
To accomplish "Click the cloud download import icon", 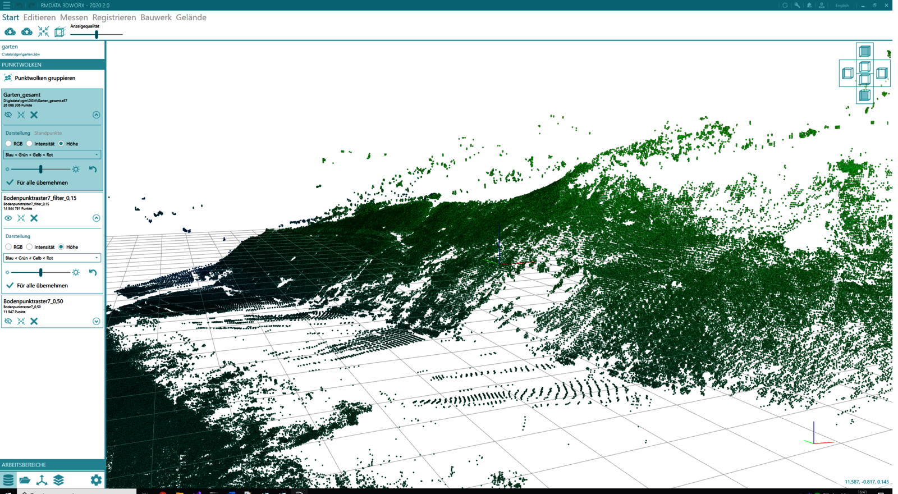I will (x=10, y=32).
